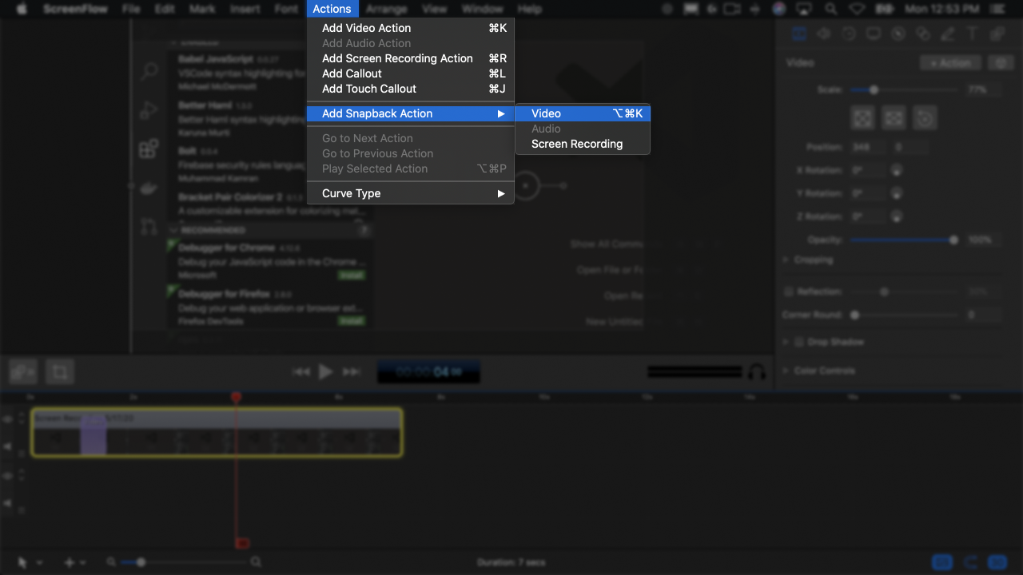The image size is (1023, 575).
Task: Toggle the leftmost blue button at bottom-right
Action: 943,562
